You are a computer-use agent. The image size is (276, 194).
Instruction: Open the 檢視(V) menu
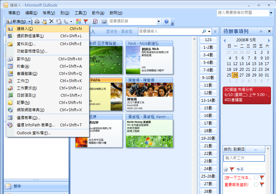pyautogui.click(x=49, y=13)
